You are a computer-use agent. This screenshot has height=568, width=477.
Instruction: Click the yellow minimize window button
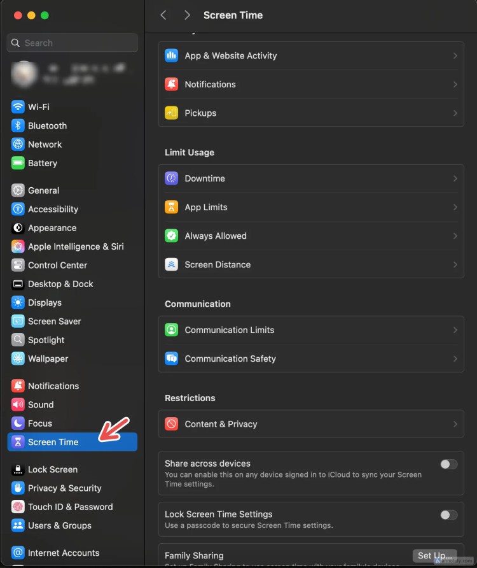(31, 15)
